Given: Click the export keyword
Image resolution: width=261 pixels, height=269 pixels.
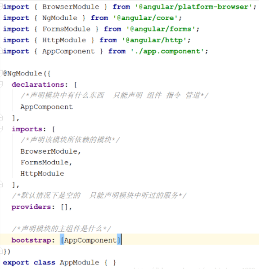Looking at the screenshot, I should coord(16,263).
